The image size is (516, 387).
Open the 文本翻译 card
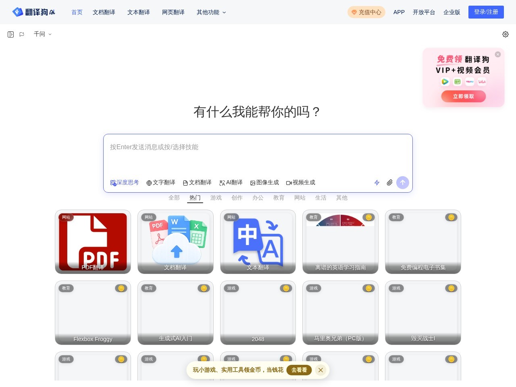pos(258,242)
